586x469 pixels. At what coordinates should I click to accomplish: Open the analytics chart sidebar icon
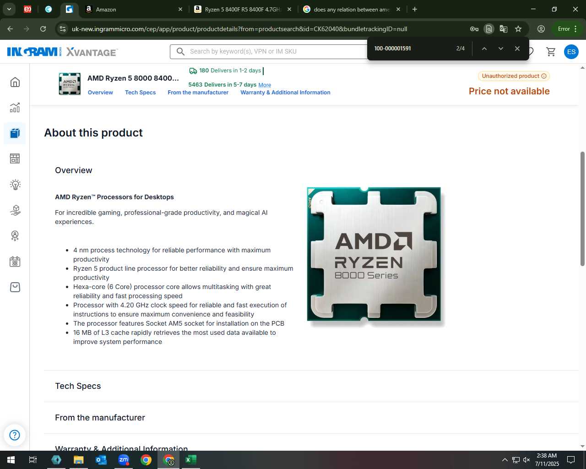[x=15, y=108]
